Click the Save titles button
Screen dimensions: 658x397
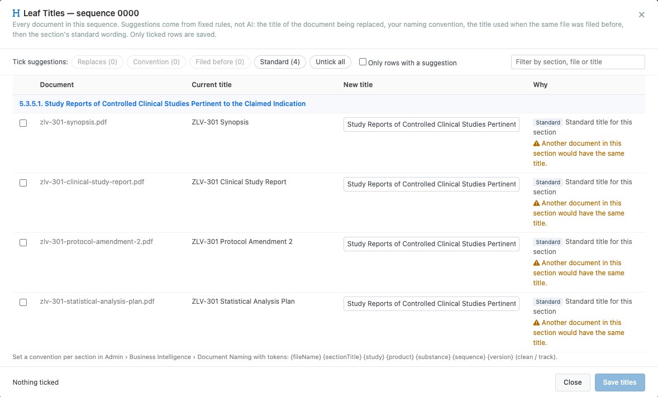pos(619,382)
